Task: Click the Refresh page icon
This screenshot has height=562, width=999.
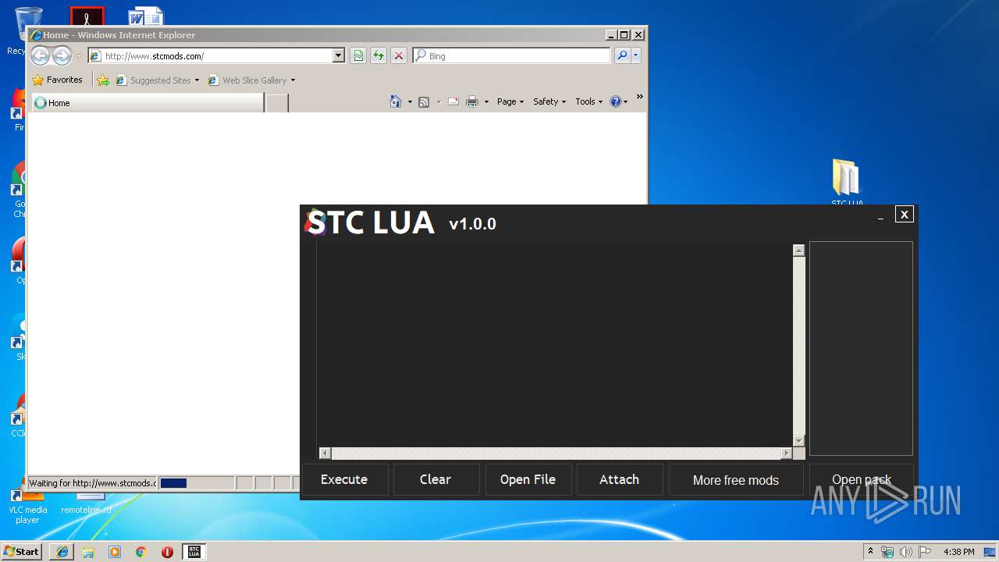Action: click(x=379, y=55)
